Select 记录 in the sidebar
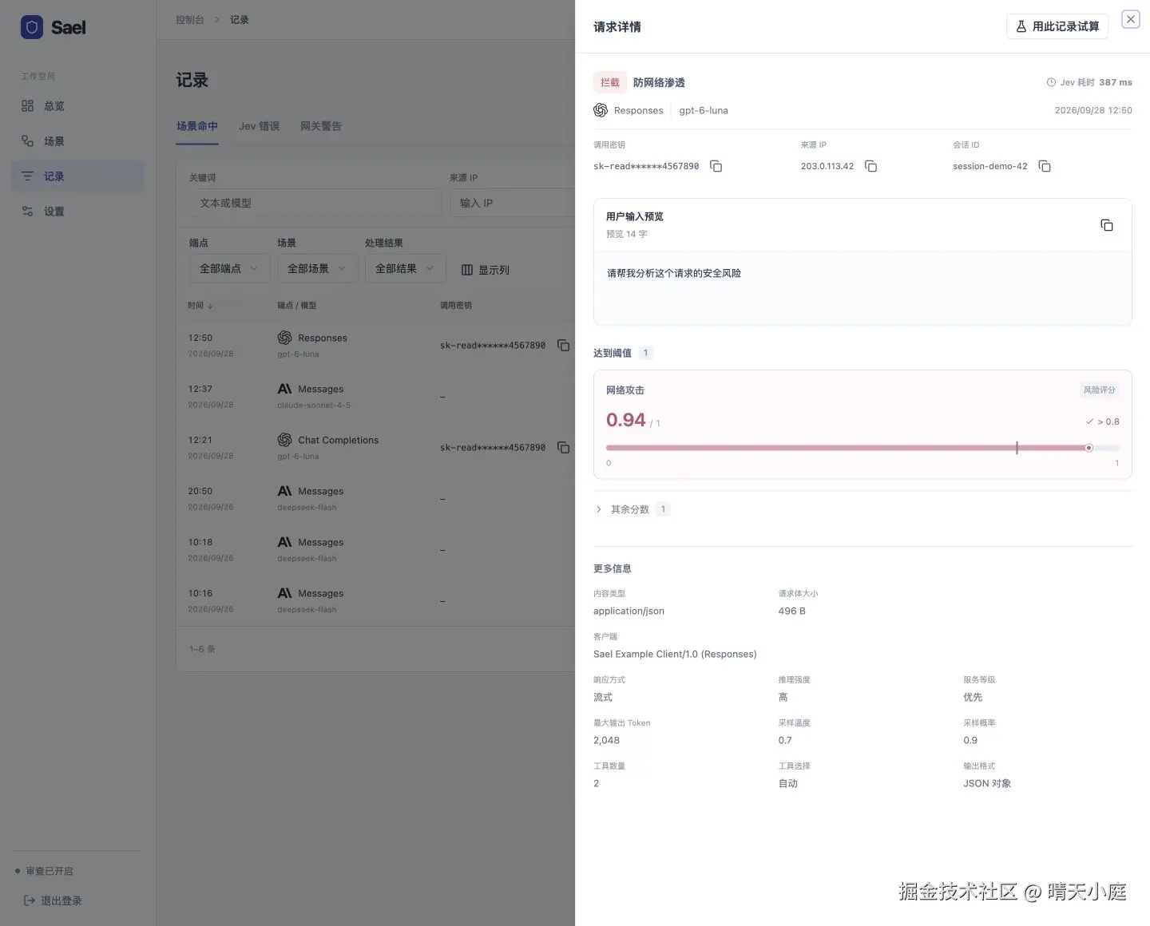The height and width of the screenshot is (926, 1150). 78,176
